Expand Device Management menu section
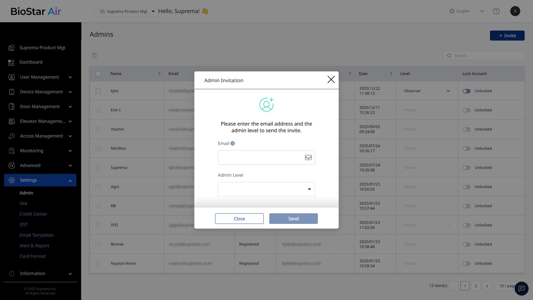Viewport: 533px width, 300px height. (x=42, y=92)
